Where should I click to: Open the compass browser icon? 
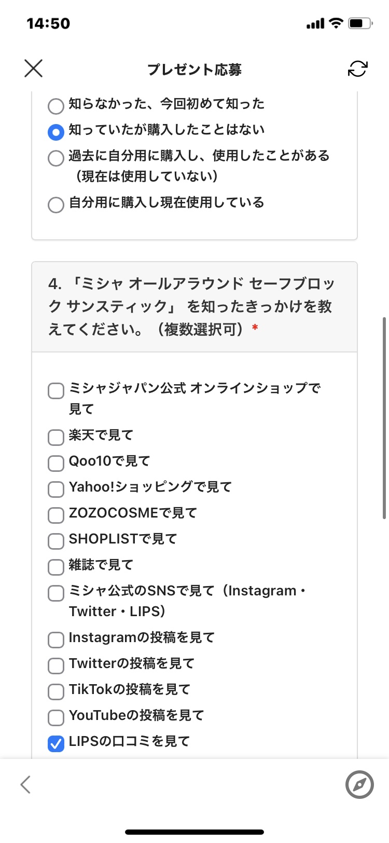pyautogui.click(x=359, y=784)
